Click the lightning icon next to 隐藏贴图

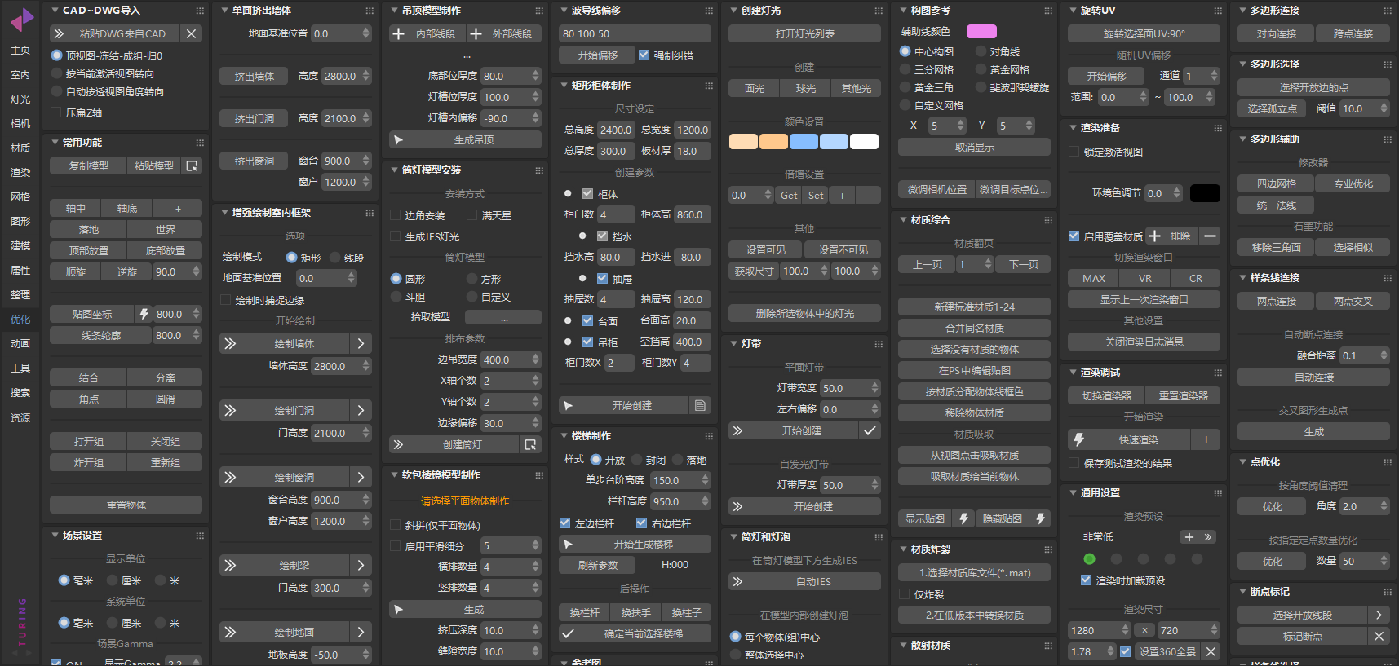click(1040, 518)
